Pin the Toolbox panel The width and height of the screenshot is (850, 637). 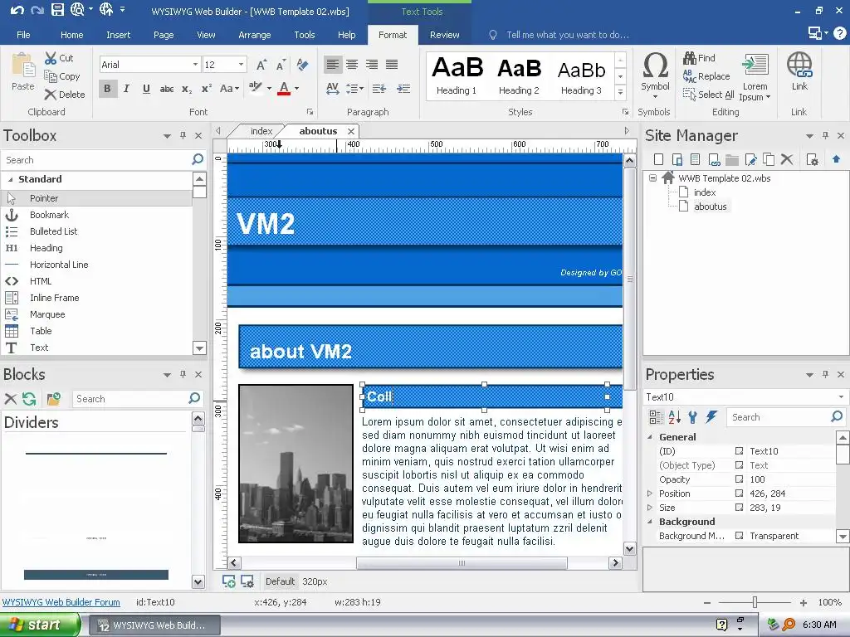pos(183,135)
